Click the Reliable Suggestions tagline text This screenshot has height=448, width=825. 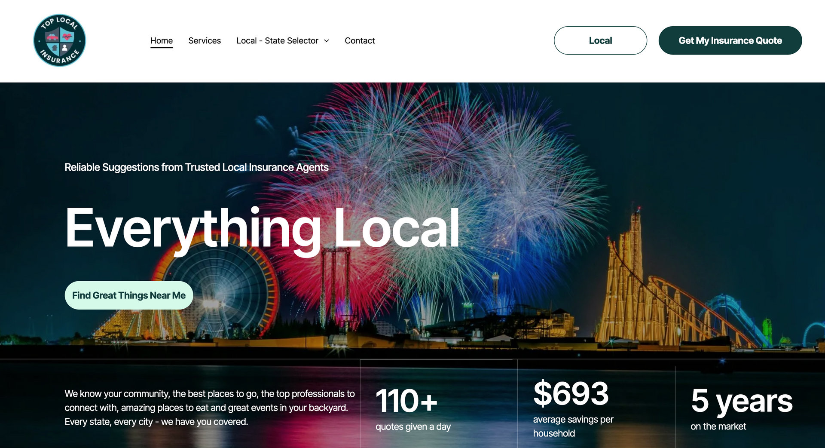point(196,167)
